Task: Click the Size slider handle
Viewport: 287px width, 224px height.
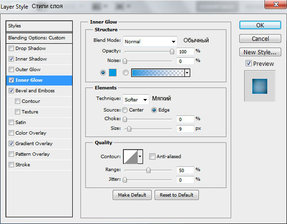Action: tap(129, 129)
